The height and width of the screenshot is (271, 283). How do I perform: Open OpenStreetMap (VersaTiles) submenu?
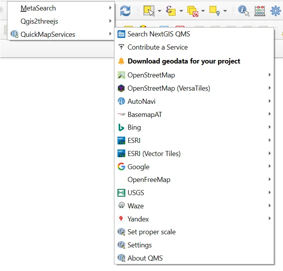194,88
